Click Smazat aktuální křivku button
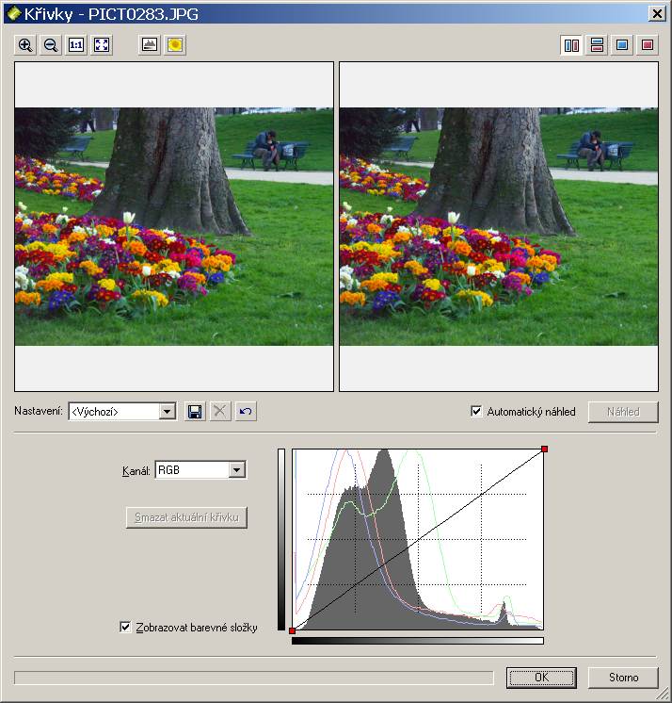Image resolution: width=672 pixels, height=703 pixels. [x=186, y=517]
